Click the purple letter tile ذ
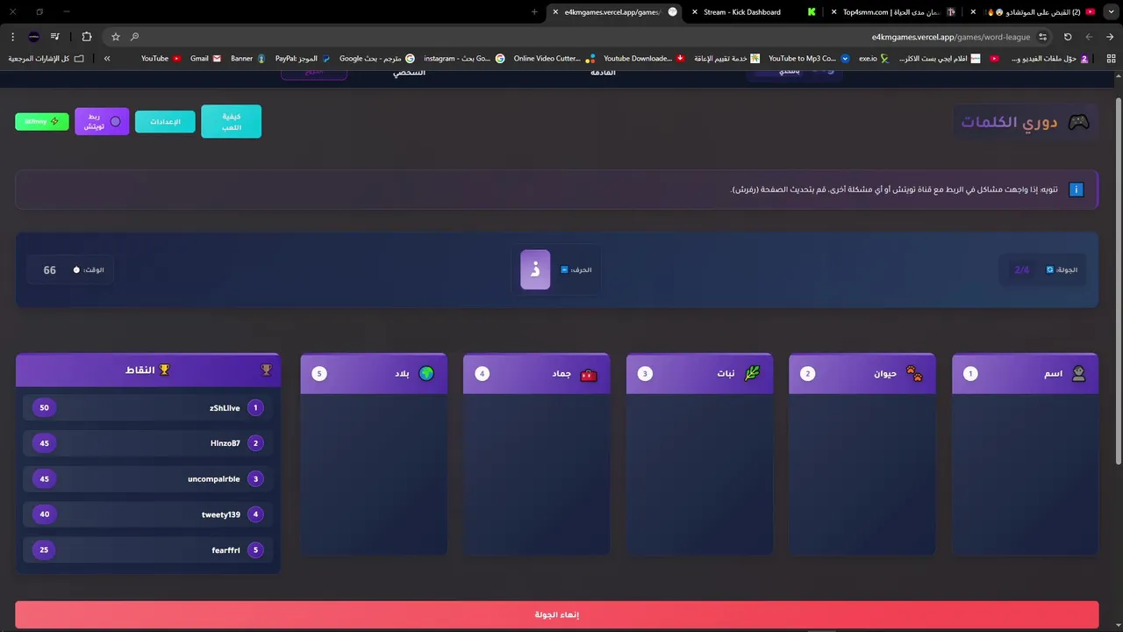 [x=535, y=269]
